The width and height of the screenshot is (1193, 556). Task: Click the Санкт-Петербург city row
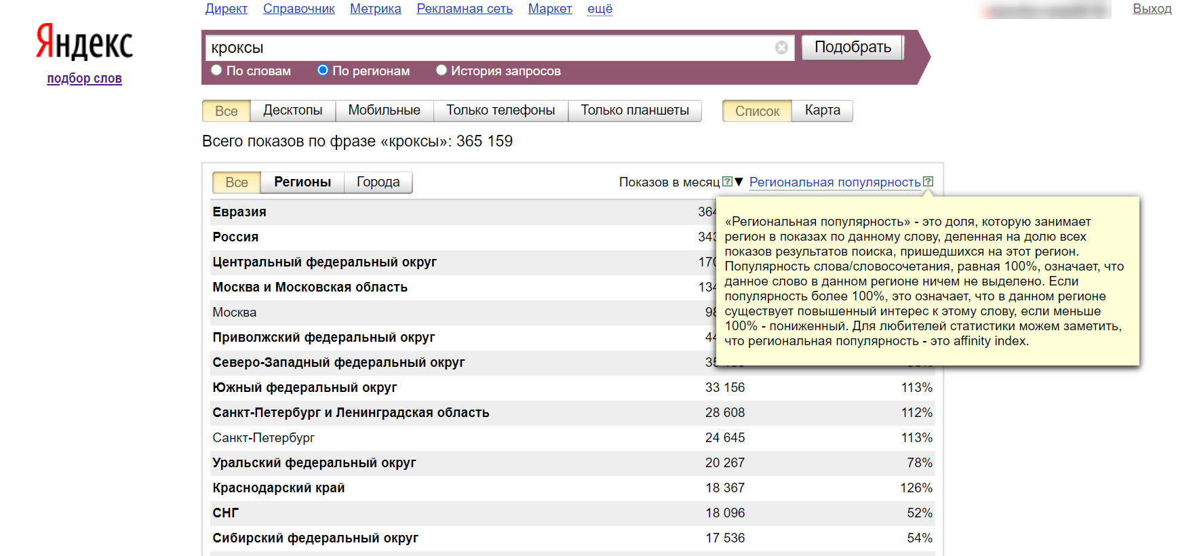[x=572, y=438]
